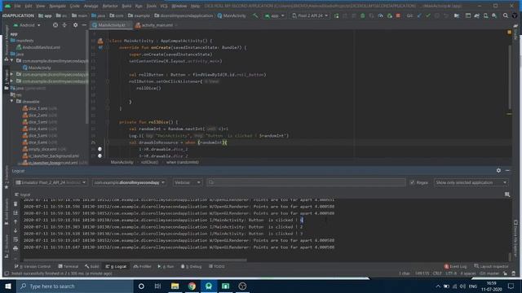Image resolution: width=522 pixels, height=293 pixels.
Task: Open the Android project view dropdown
Action: (27, 25)
